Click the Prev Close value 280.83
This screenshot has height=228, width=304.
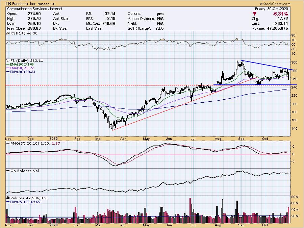pyautogui.click(x=34, y=28)
